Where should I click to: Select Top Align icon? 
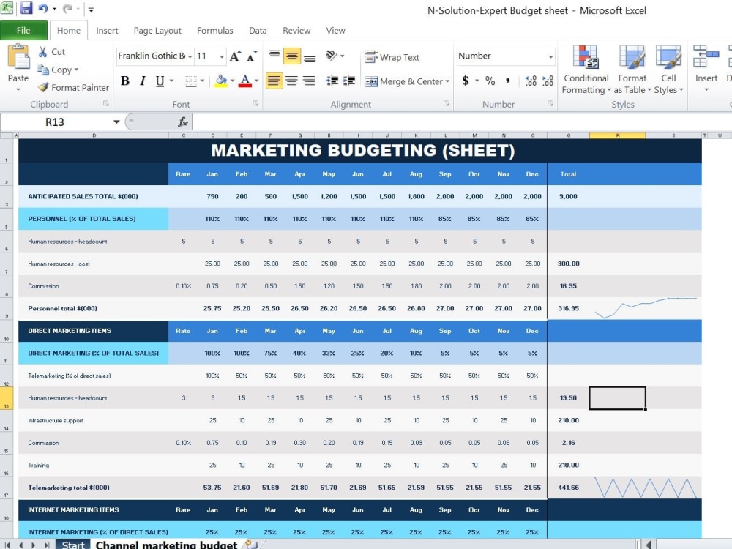(274, 56)
